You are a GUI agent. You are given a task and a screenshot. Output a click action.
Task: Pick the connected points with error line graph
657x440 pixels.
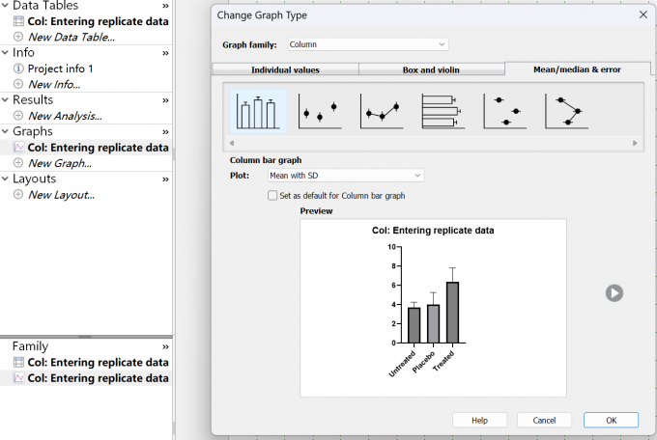pyautogui.click(x=381, y=112)
